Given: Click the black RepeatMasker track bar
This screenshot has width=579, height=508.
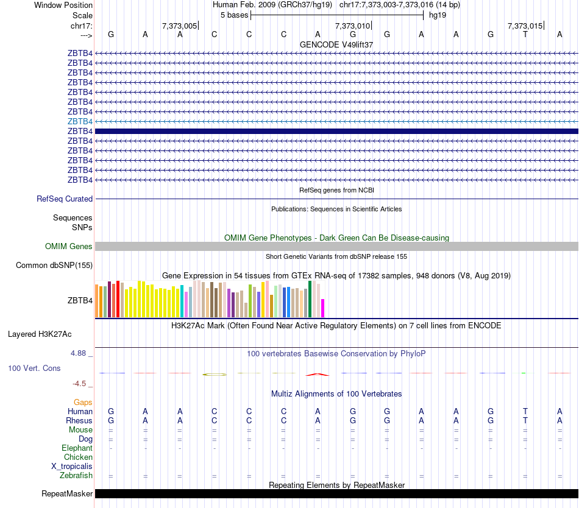Looking at the screenshot, I should 336,493.
